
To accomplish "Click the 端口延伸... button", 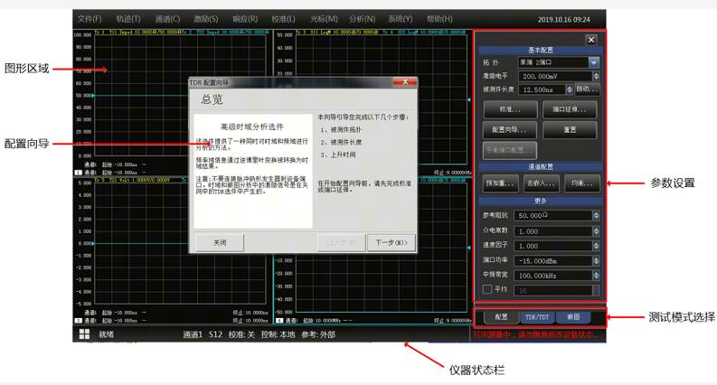I will tap(570, 109).
